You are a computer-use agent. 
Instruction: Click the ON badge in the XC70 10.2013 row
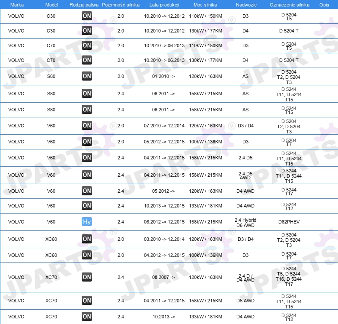[87, 317]
